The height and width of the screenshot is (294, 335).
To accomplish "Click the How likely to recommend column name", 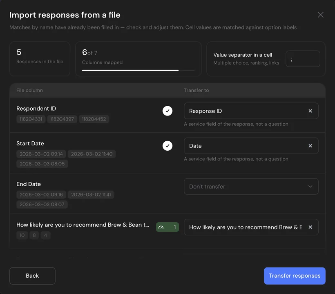I will [83, 225].
